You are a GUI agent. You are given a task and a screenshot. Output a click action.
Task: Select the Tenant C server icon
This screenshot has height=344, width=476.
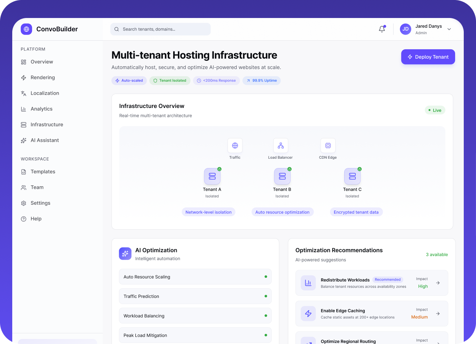tap(352, 176)
